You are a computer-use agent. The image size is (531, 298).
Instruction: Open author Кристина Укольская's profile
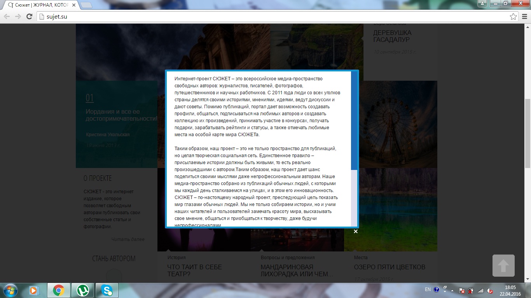point(108,134)
